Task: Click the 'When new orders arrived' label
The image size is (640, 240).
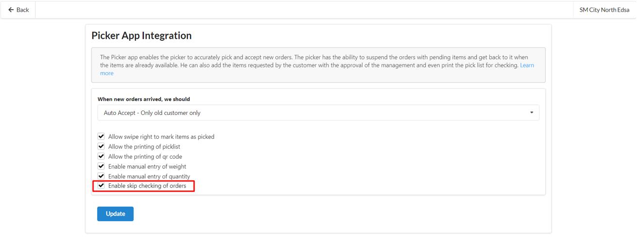Action: coord(144,99)
